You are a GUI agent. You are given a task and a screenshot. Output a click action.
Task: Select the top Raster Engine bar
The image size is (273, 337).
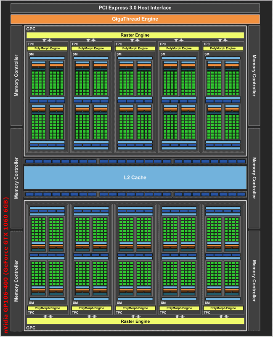coord(135,35)
